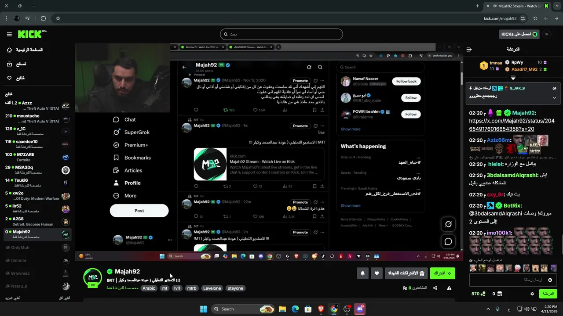Expand the system tray hidden icons chevron

[488, 309]
